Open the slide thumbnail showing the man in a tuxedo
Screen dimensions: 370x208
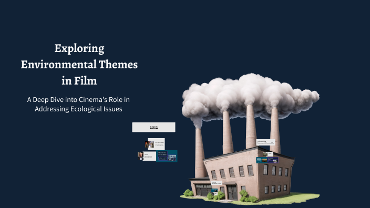tap(147, 156)
